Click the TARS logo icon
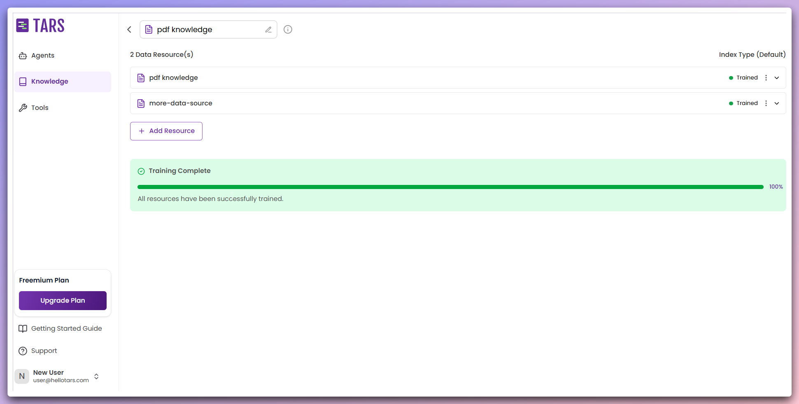This screenshot has width=799, height=404. point(22,26)
